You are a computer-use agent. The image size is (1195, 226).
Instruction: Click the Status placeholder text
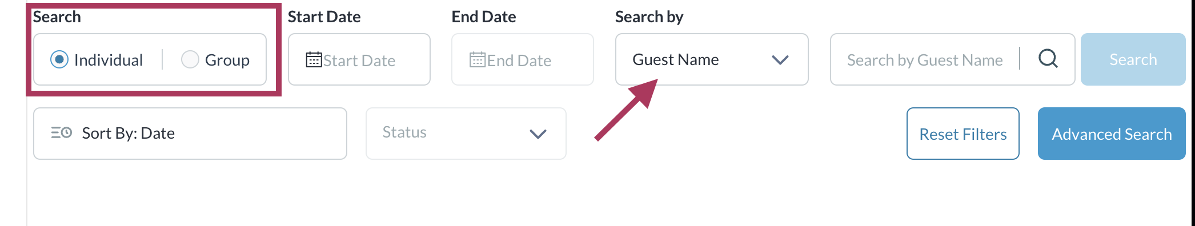point(404,132)
